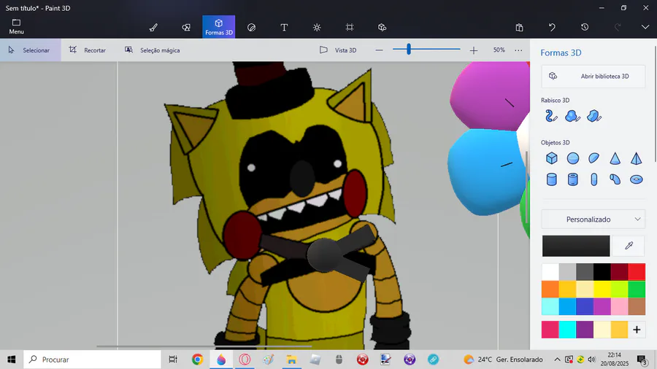The image size is (657, 369).
Task: Pick the sphere 3D object
Action: [573, 158]
